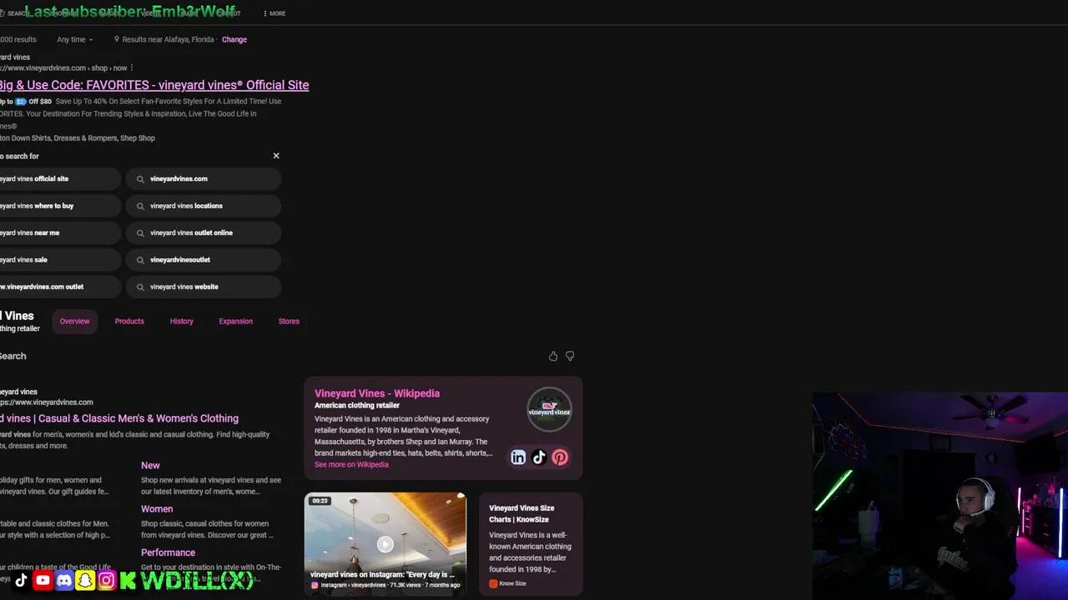The image size is (1068, 600).
Task: Click search icon beside vineyardvinesoutlet suggestion
Action: coord(140,260)
